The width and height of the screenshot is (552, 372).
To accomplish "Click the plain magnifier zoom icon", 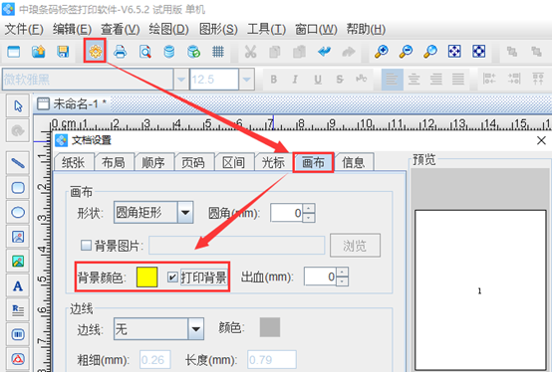I will [430, 52].
